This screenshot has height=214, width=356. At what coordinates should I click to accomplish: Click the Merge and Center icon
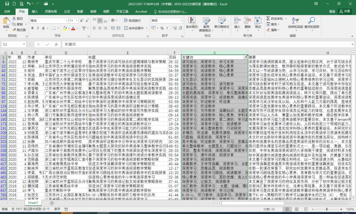tap(126, 28)
